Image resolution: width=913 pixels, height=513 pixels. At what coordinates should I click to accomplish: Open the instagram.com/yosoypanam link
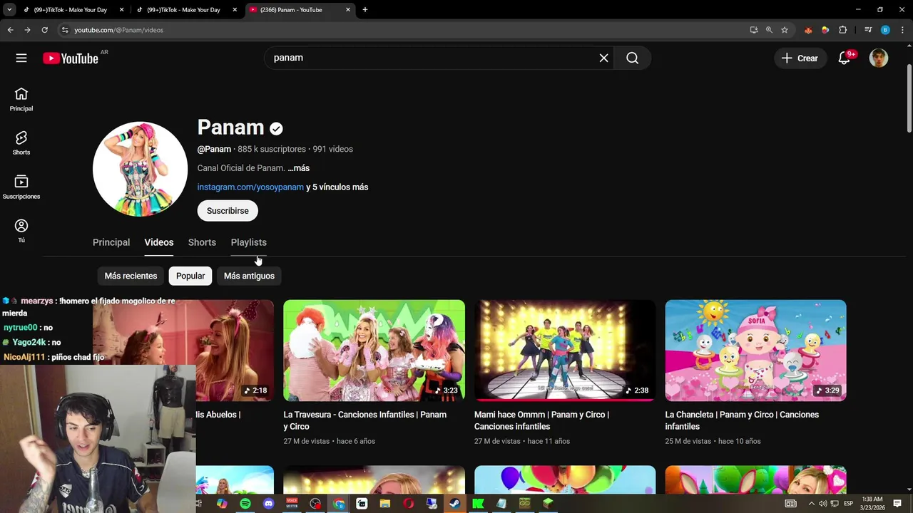(x=250, y=187)
